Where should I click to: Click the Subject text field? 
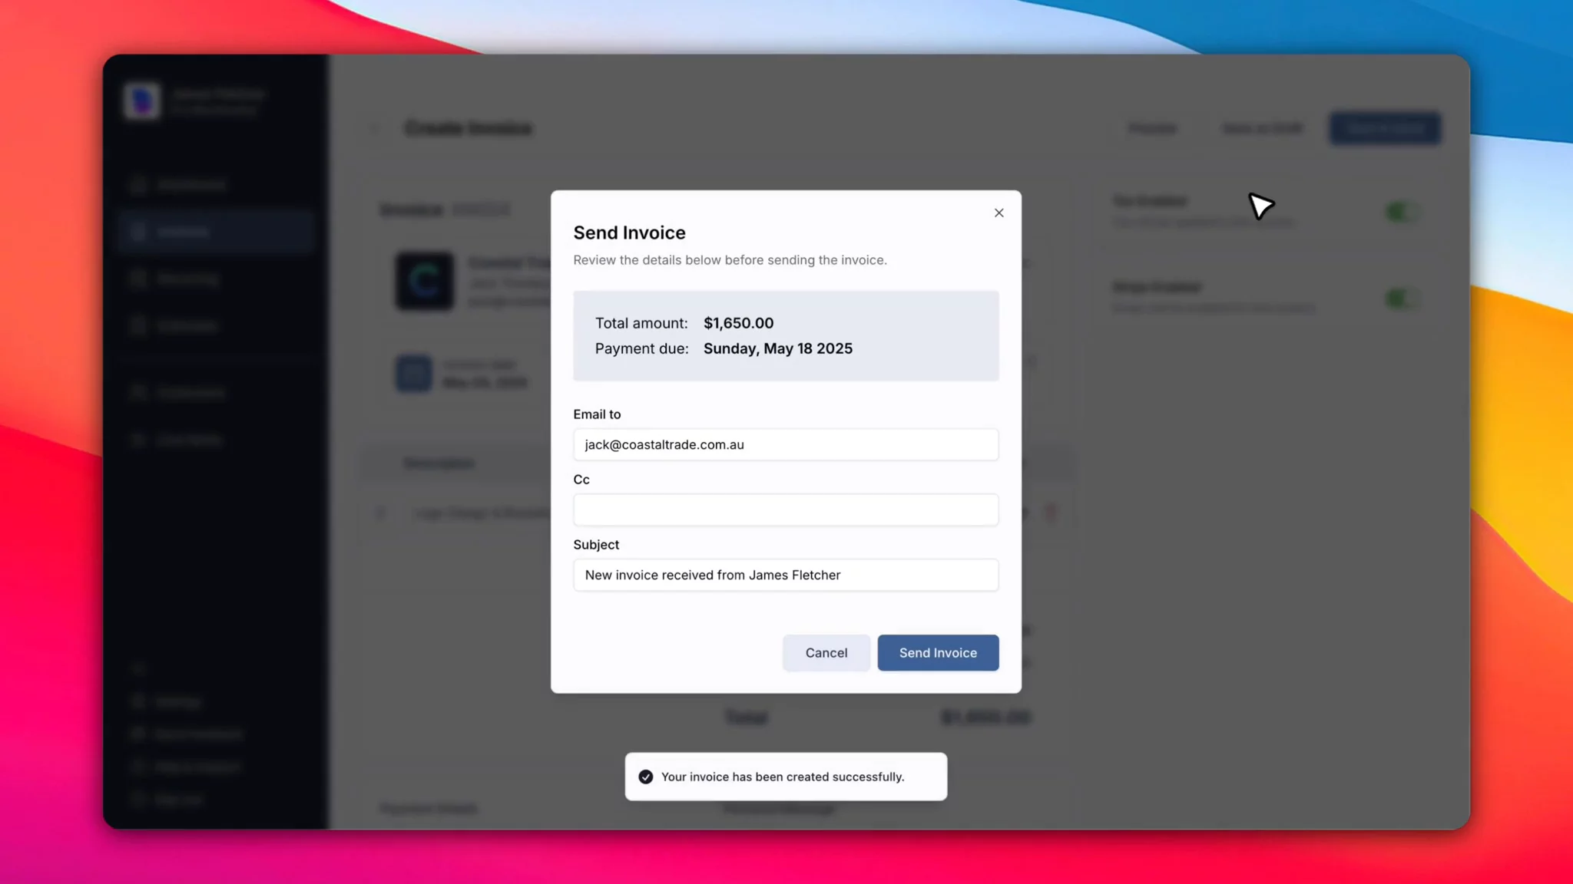785,576
